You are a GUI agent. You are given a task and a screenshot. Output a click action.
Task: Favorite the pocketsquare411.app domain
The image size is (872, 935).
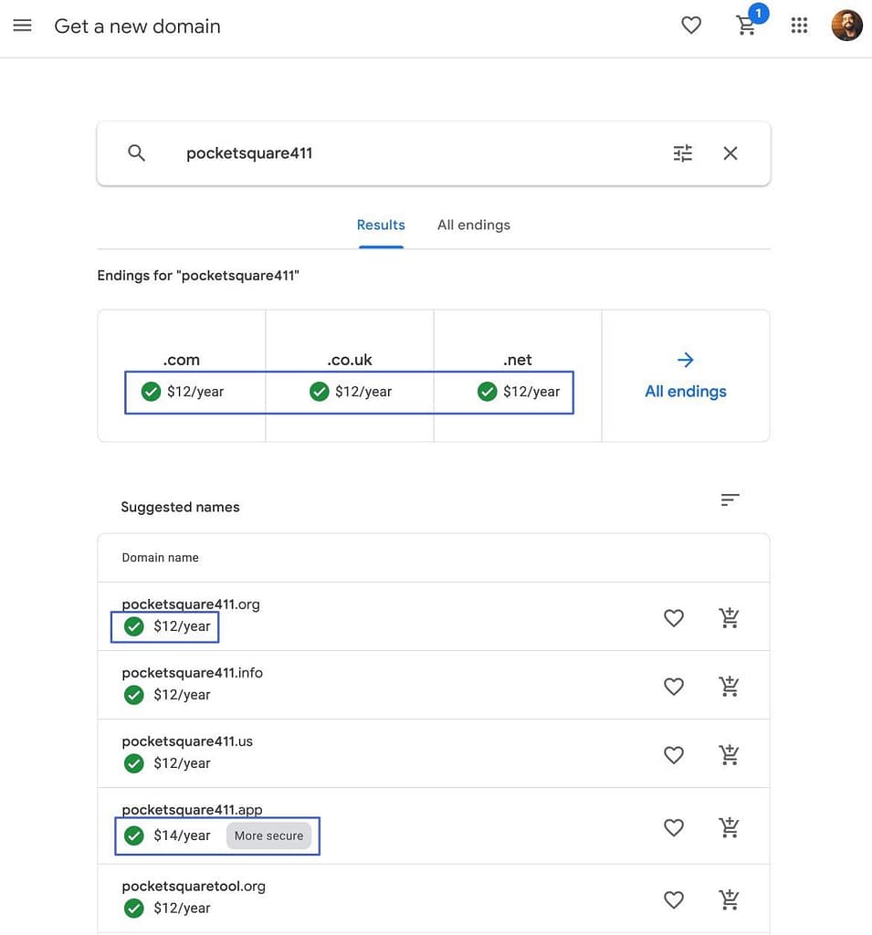coord(673,826)
